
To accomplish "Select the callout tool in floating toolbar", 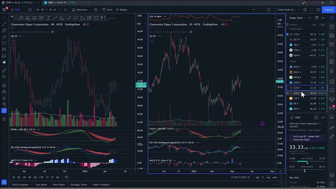I will [x=76, y=18].
